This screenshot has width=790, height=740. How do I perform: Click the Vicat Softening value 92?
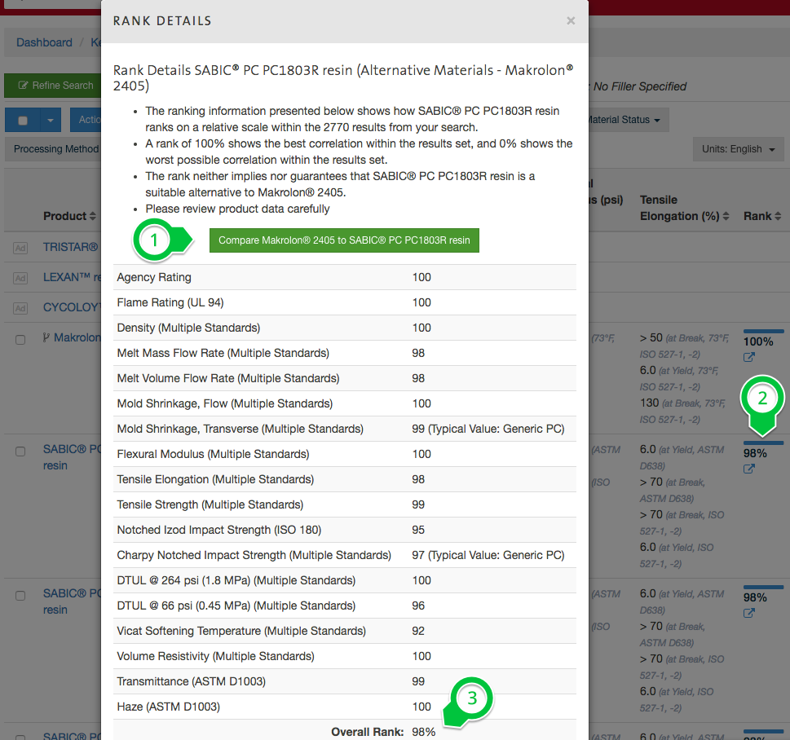418,631
